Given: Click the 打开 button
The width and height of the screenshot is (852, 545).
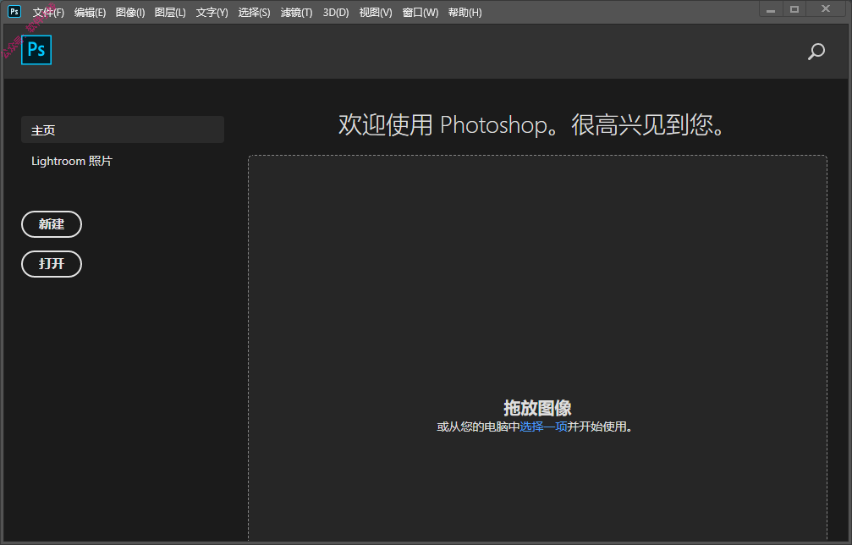Looking at the screenshot, I should [x=52, y=264].
